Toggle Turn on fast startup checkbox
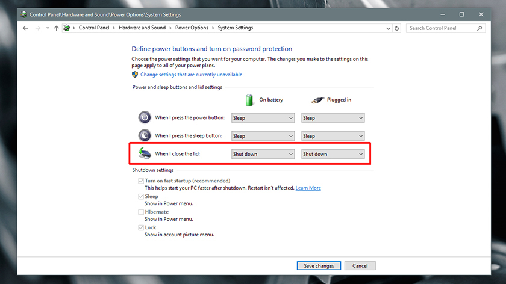This screenshot has width=506, height=284. pos(140,181)
